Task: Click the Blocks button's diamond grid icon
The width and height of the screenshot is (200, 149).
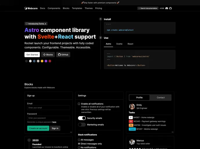Action: [x=44, y=55]
